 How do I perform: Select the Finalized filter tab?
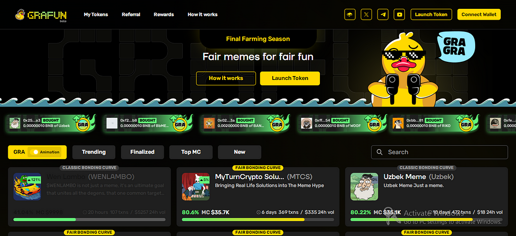tap(142, 152)
